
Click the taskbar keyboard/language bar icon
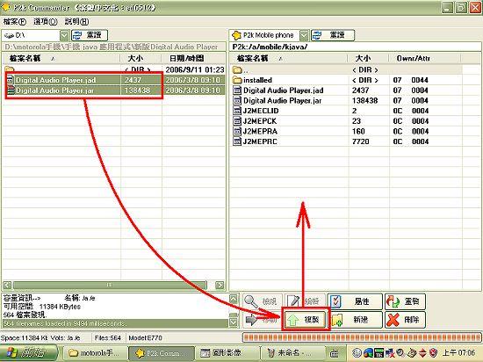click(335, 353)
